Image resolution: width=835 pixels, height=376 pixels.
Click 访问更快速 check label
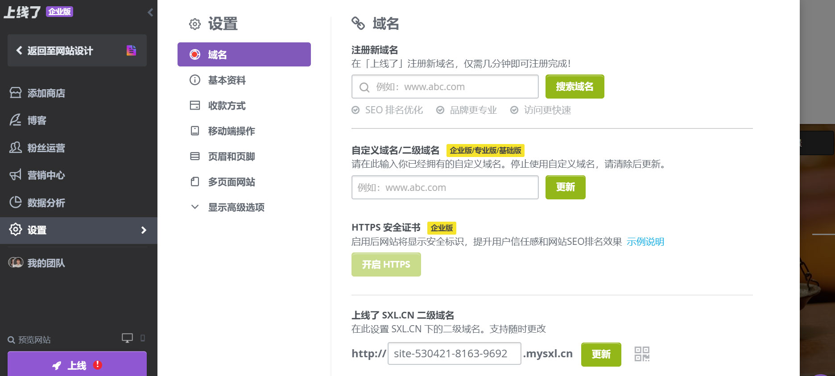pos(541,110)
